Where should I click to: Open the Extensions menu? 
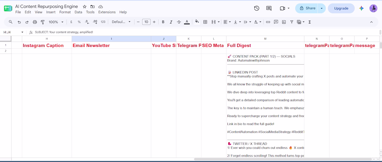tap(107, 12)
